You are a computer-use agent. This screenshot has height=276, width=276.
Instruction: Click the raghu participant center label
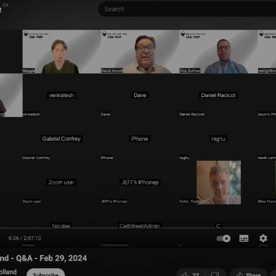(219, 139)
